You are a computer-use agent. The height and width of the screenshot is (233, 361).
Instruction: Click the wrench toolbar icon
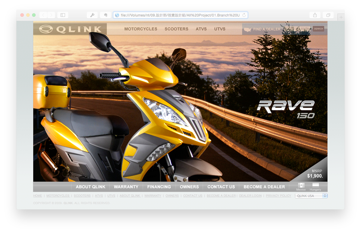(92, 15)
